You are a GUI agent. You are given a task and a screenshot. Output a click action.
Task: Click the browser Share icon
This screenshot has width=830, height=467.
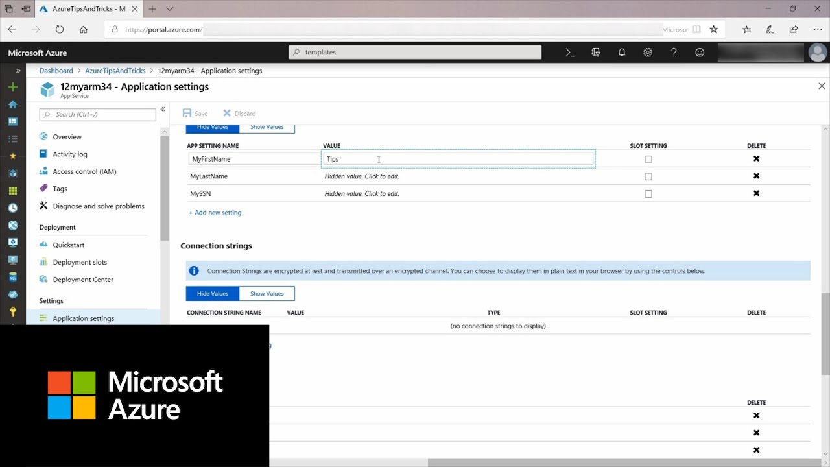(794, 29)
